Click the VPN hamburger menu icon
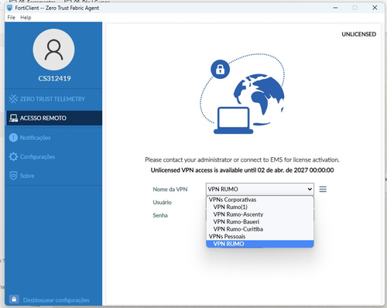 [323, 189]
